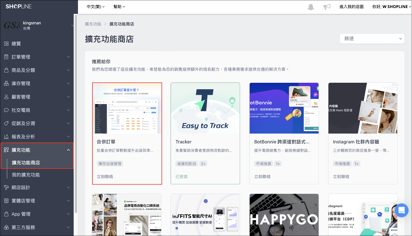Switch store via kingsman dropdown arrow

point(72,25)
